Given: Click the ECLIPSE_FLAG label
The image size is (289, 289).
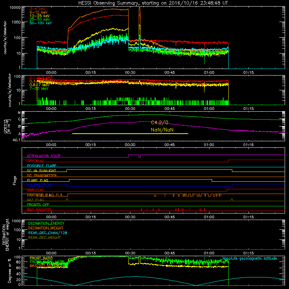Looking at the screenshot, I should click(x=39, y=185).
